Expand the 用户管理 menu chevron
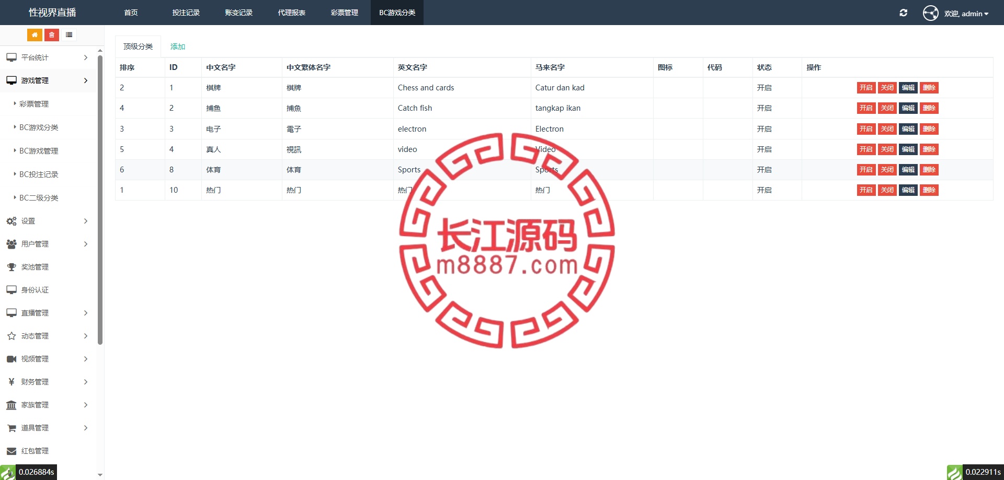The image size is (1004, 480). tap(86, 244)
